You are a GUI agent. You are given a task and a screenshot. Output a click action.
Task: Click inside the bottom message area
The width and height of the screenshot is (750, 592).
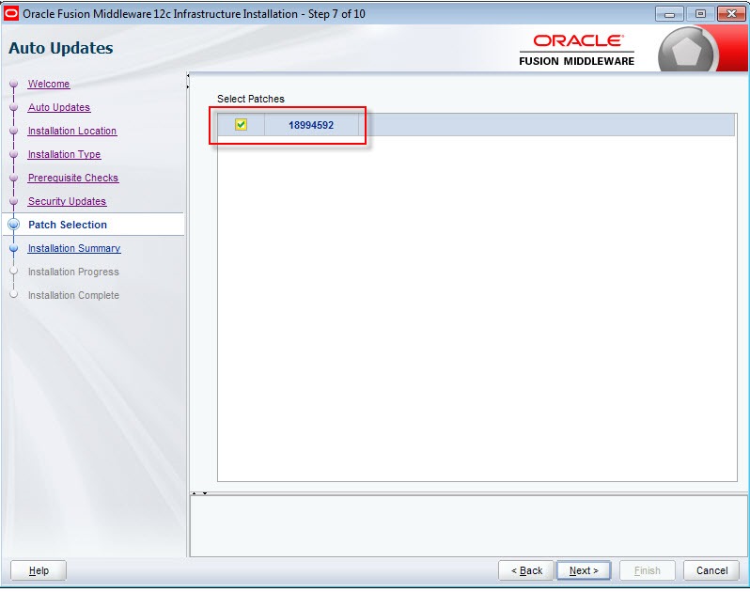click(469, 526)
